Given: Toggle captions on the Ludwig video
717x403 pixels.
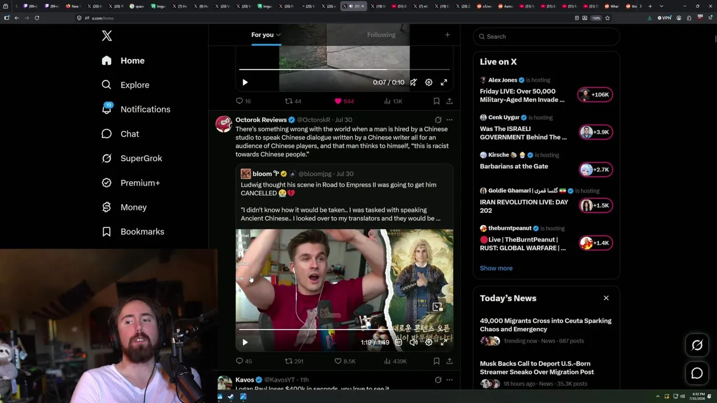Looking at the screenshot, I should pyautogui.click(x=398, y=342).
